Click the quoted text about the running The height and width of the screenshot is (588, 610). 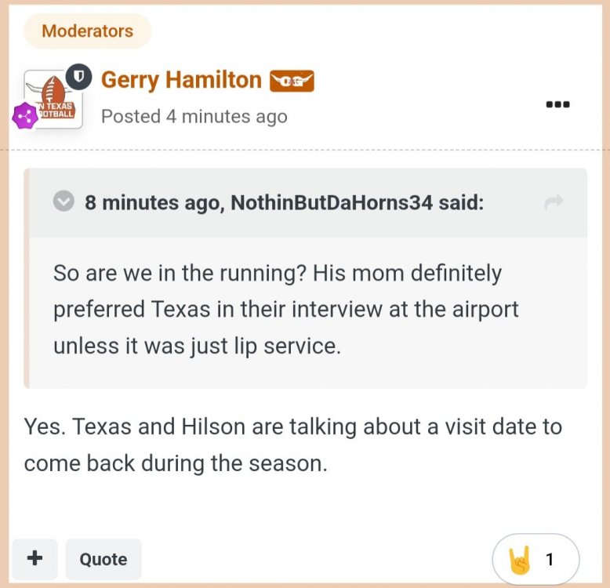click(285, 309)
